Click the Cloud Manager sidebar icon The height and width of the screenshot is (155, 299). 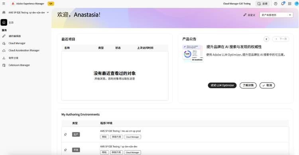(x=4, y=43)
